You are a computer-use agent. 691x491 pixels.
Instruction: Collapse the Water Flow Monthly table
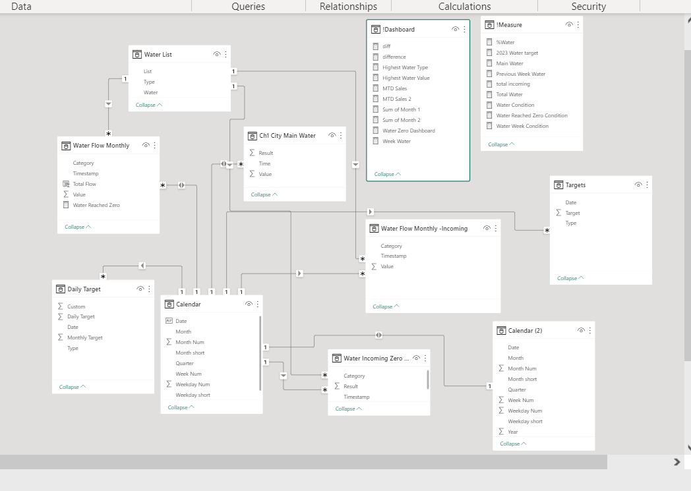[x=78, y=227]
